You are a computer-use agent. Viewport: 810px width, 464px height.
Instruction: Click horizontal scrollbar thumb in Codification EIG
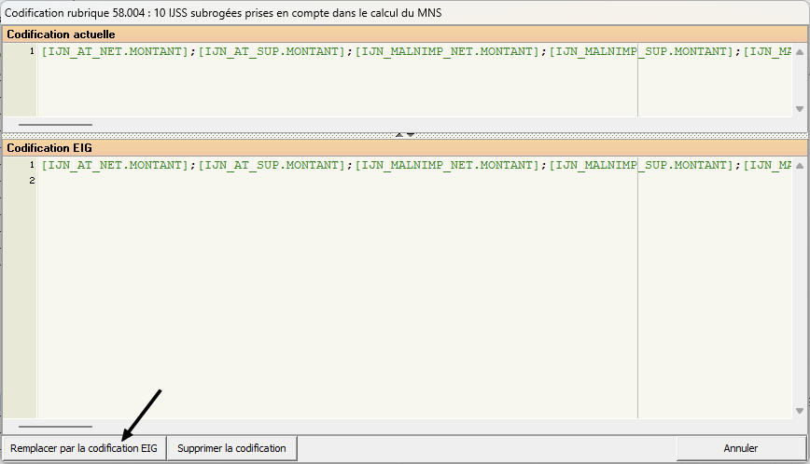coord(55,426)
